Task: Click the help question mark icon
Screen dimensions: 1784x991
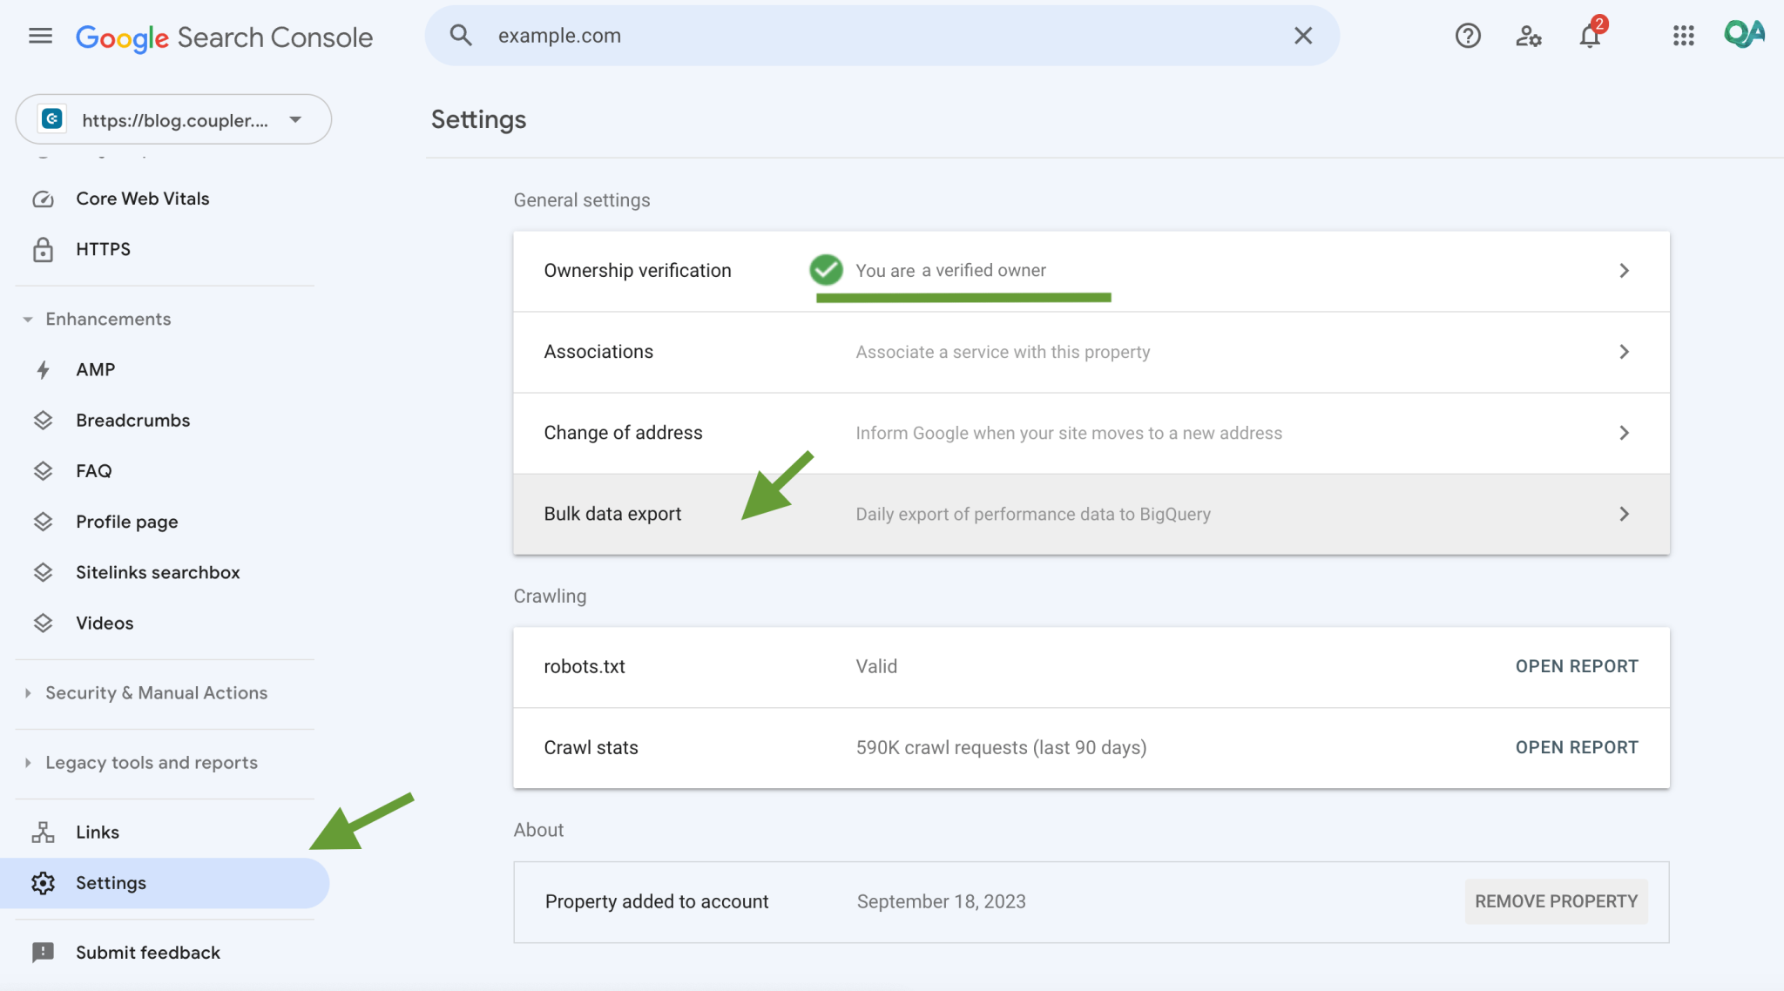Action: click(1468, 36)
